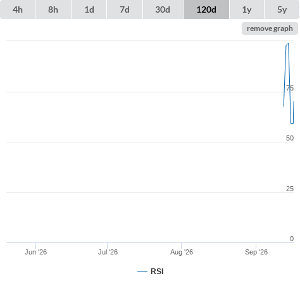The width and height of the screenshot is (300, 288).
Task: Click the remove graph button
Action: 270,28
